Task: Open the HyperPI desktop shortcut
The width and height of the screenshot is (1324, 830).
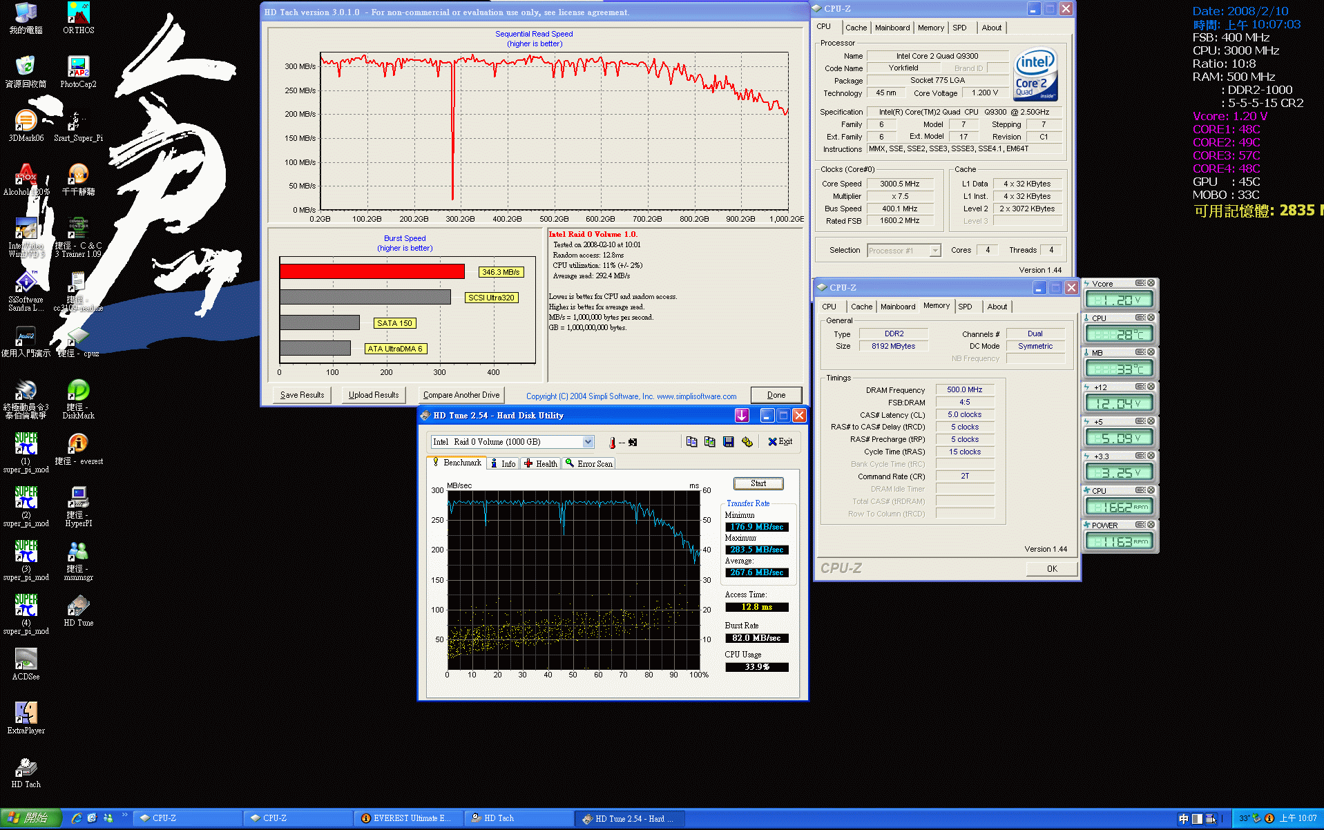Action: [x=78, y=507]
